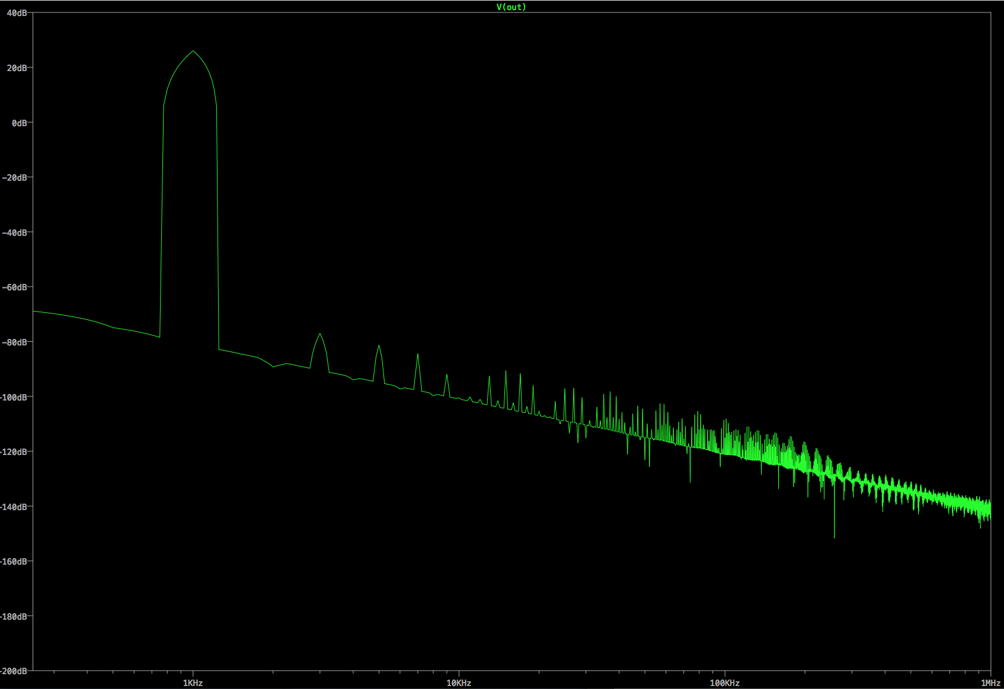Click the 100KHz frequency axis label
Screen dimensions: 1004x689
click(x=725, y=683)
